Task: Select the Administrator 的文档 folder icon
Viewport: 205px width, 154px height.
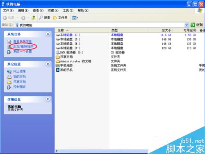Action: (58, 61)
